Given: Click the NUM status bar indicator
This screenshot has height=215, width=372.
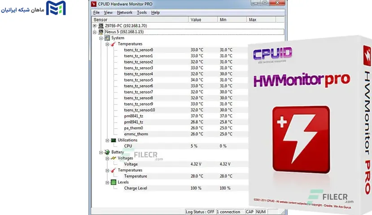Looking at the screenshot, I should tap(261, 212).
